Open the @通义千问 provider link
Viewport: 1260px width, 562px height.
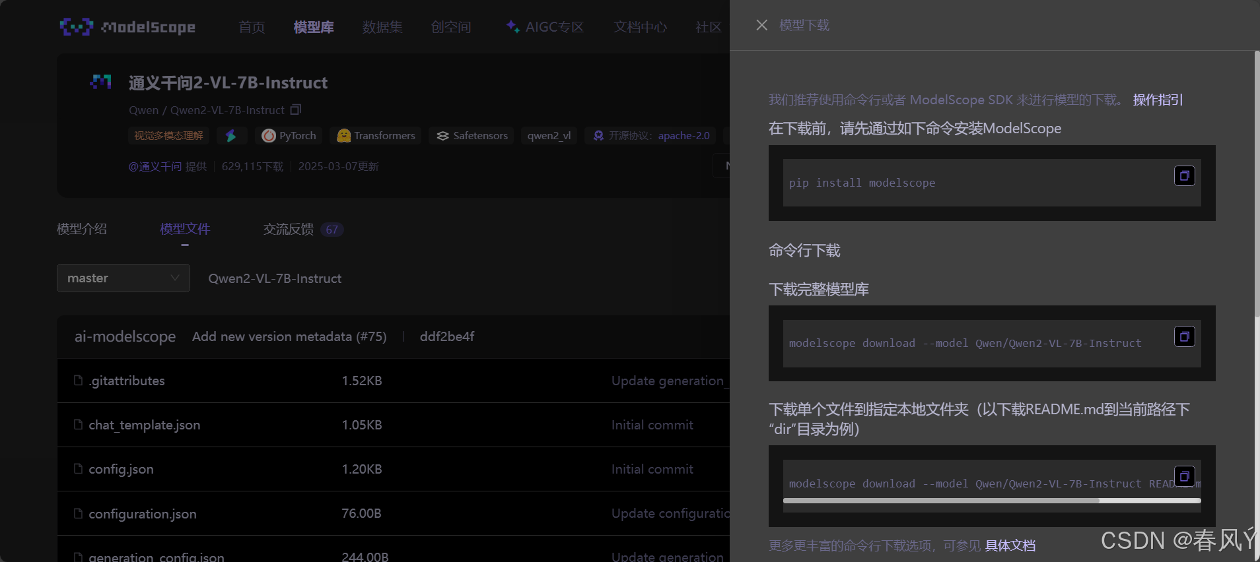coord(155,166)
